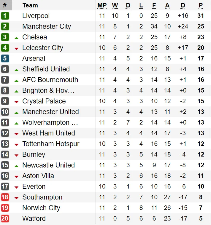Click Liverpool's 31 points value
Viewport: 211px width, 225px height.
(x=201, y=16)
